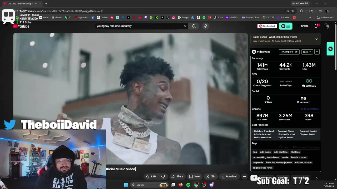Open the YouTube hamburger guide menu
Screen dimensions: 337x189
coord(6,26)
